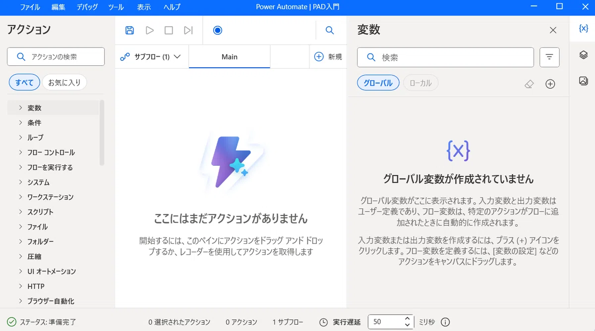Maximize the Power Automate window

coord(559,6)
